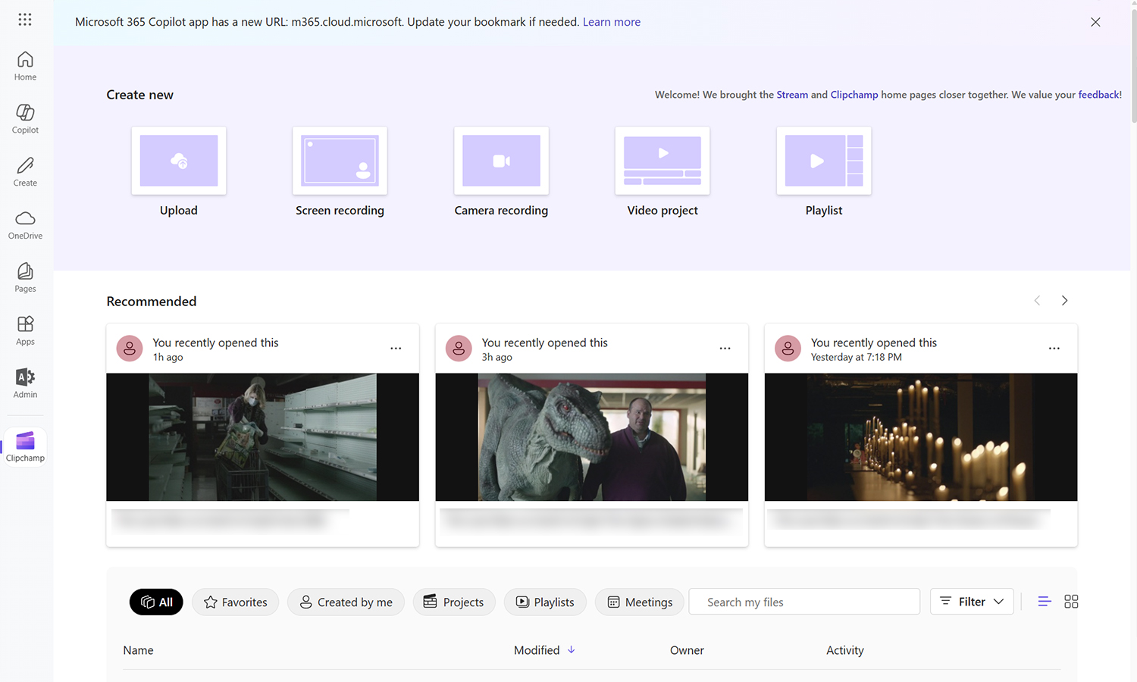Viewport: 1137px width, 682px height.
Task: Open Learn more link in banner
Action: pos(612,22)
